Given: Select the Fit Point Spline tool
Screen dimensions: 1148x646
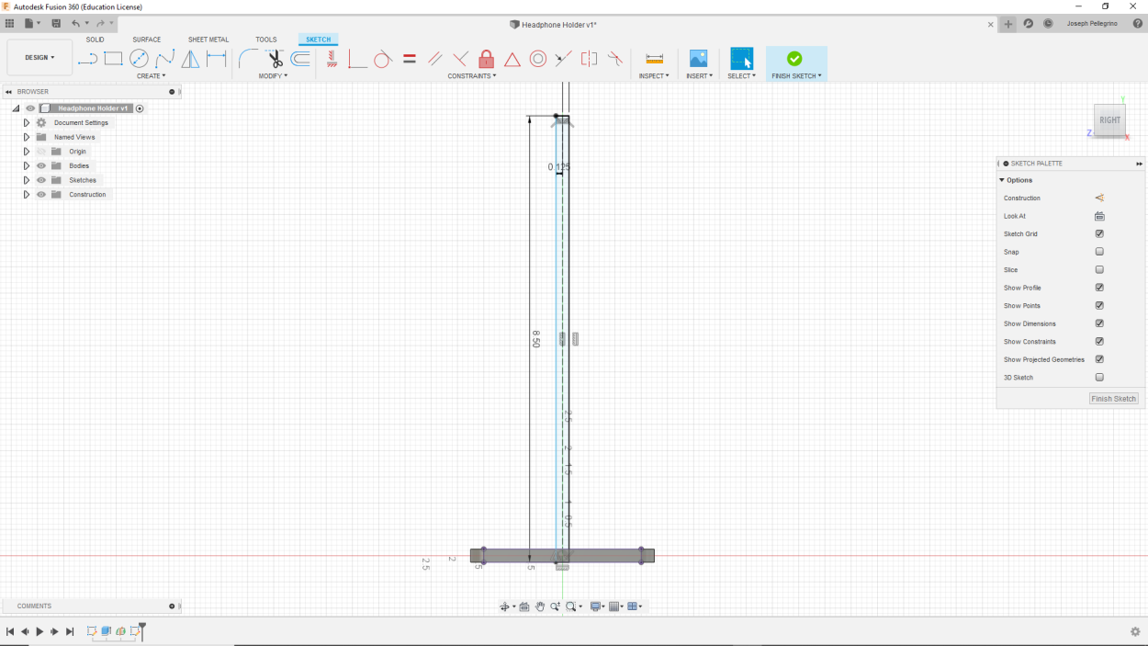Looking at the screenshot, I should click(164, 59).
